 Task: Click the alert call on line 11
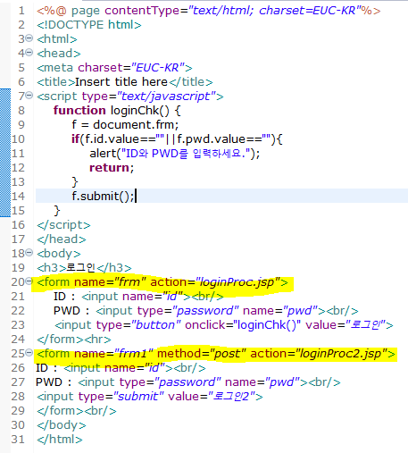[175, 154]
